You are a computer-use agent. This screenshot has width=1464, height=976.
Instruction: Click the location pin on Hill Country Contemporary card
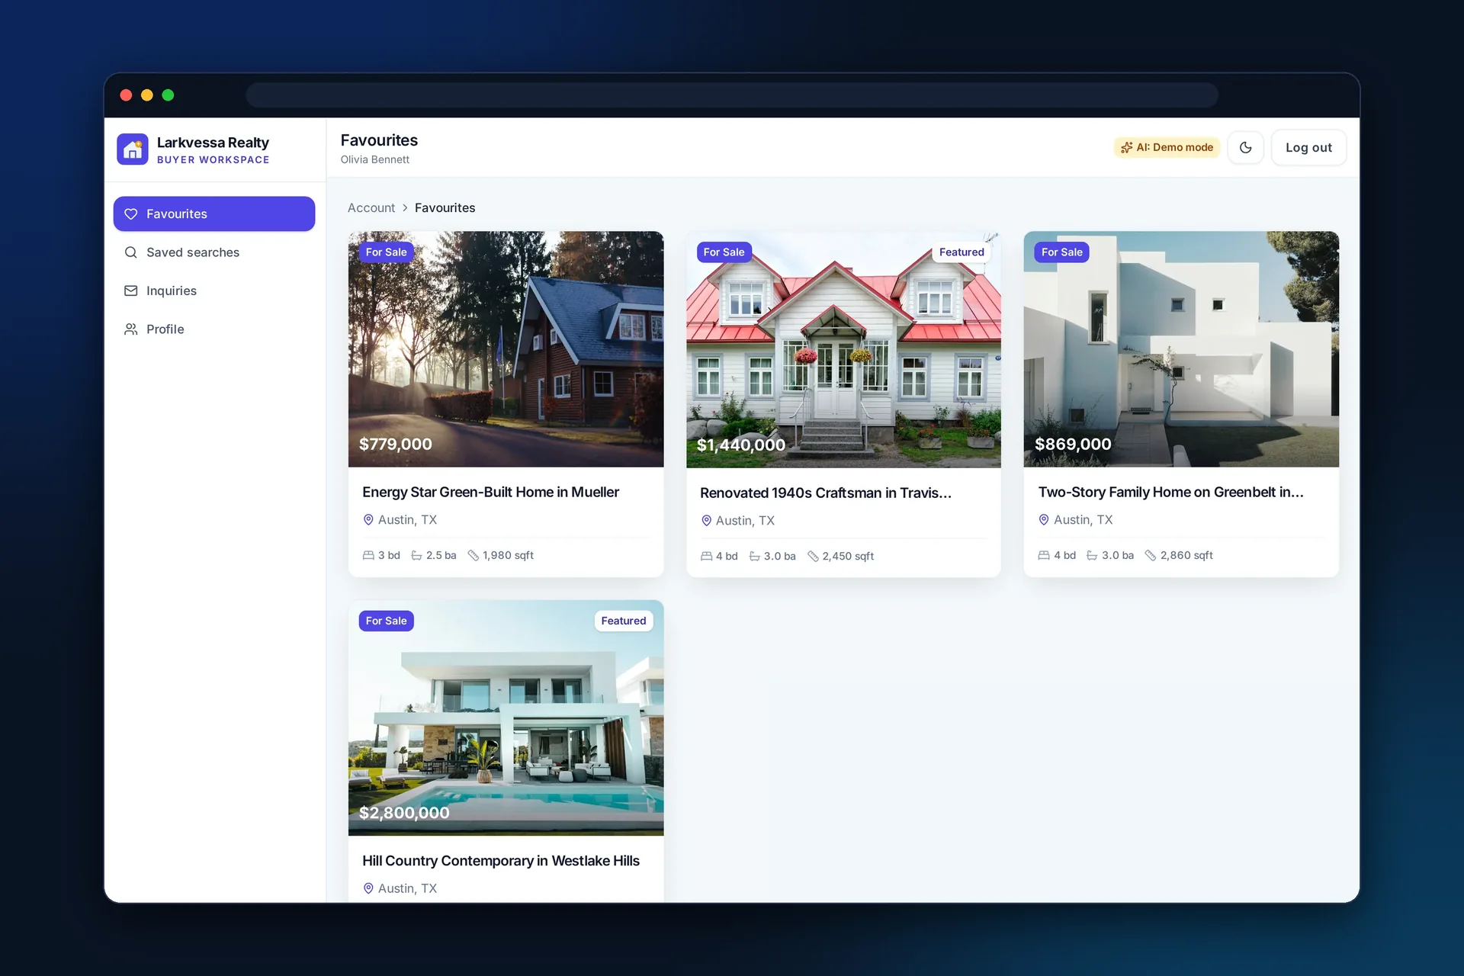(368, 888)
